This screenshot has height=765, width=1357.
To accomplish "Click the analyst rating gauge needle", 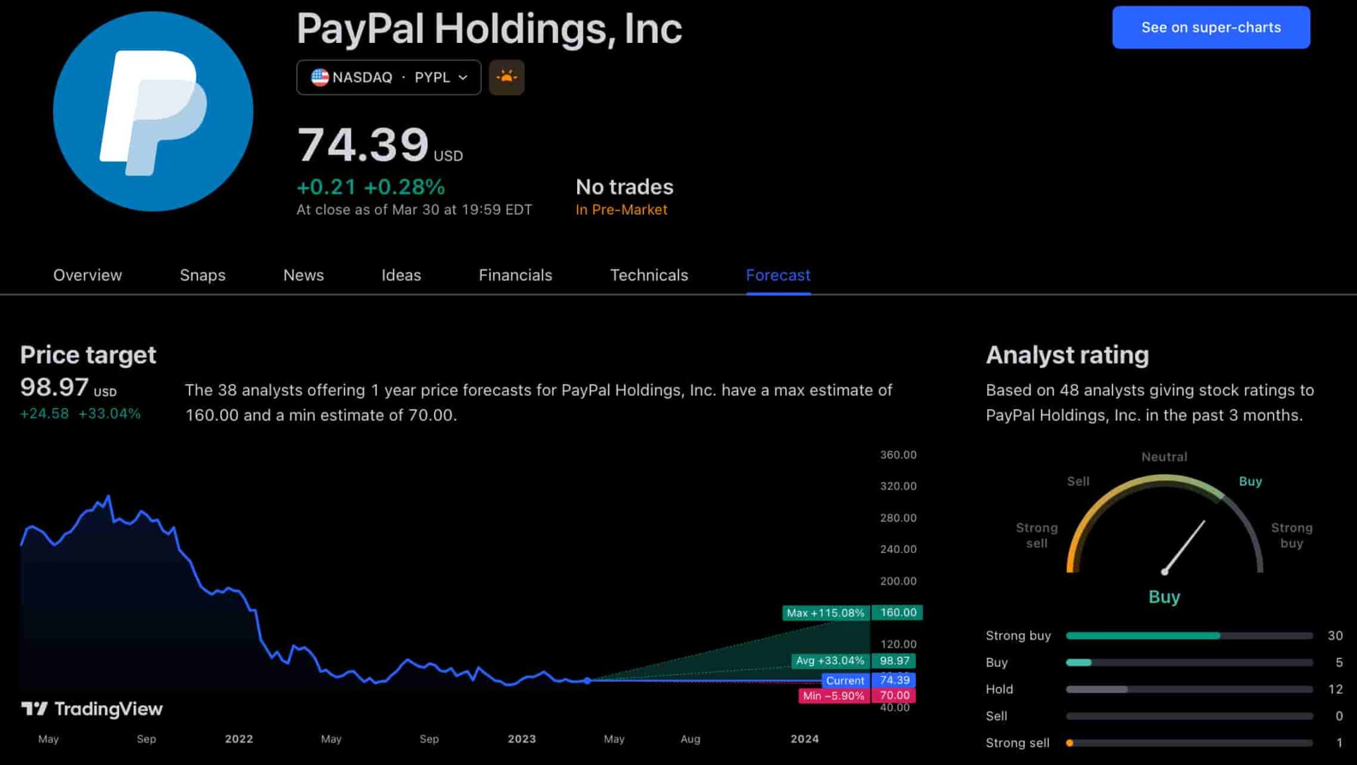I will 1185,547.
